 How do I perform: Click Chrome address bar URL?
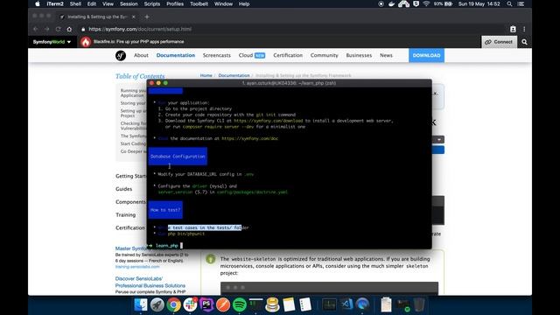click(140, 29)
